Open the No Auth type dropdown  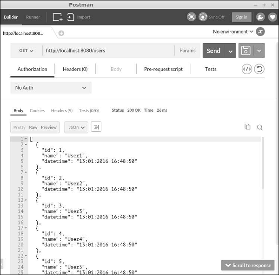[51, 88]
